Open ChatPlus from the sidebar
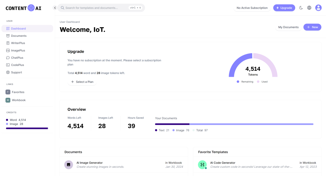The image size is (326, 176). pos(17,58)
